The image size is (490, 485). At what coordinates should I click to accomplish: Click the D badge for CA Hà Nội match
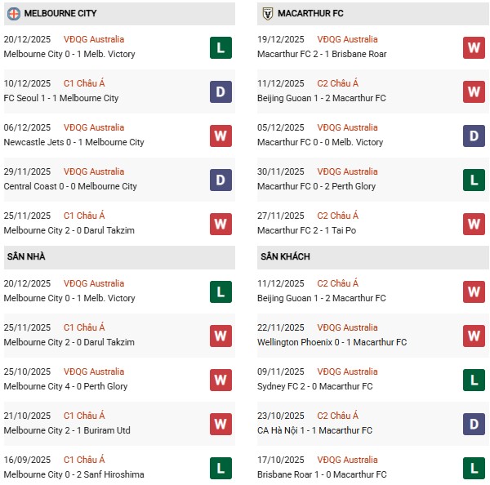[474, 425]
